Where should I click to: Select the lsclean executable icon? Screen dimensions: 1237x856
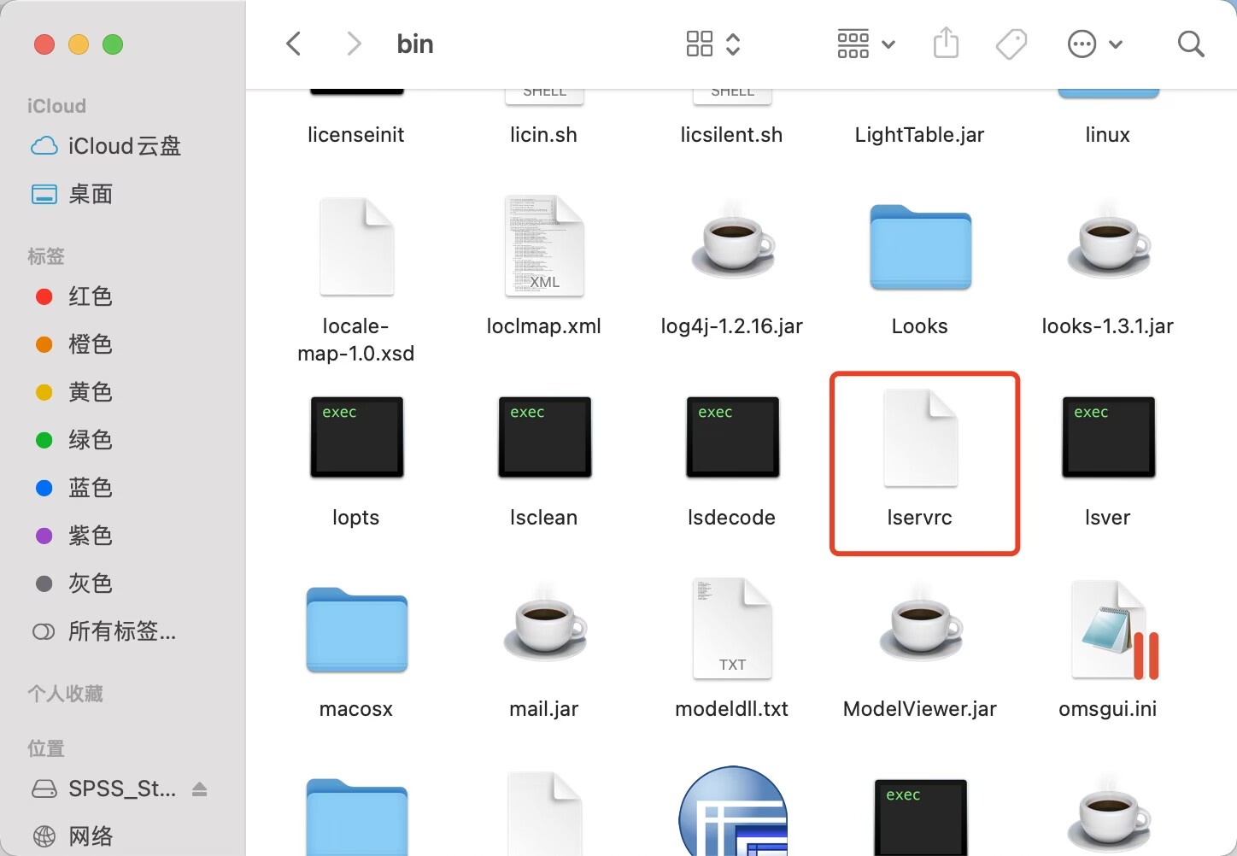[x=544, y=437]
